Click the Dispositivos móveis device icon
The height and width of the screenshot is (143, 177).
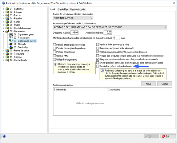11,41
